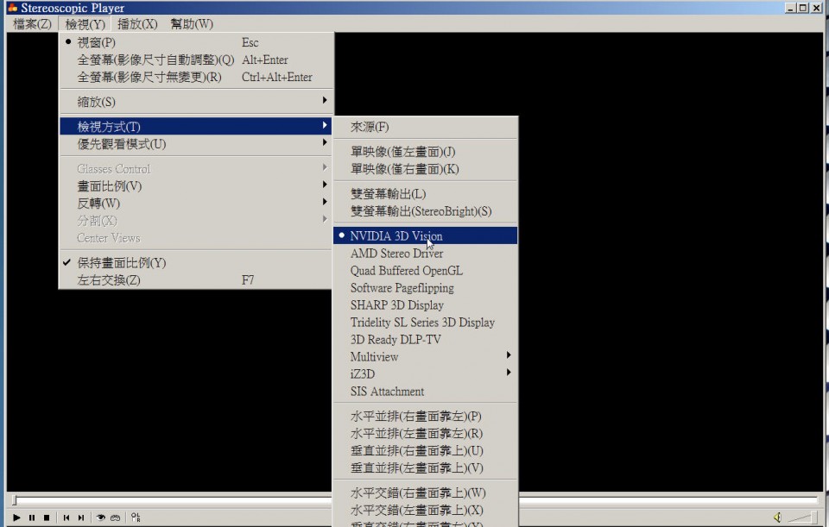Open the 檔案(Z) menu
This screenshot has height=527, width=829.
click(x=32, y=24)
